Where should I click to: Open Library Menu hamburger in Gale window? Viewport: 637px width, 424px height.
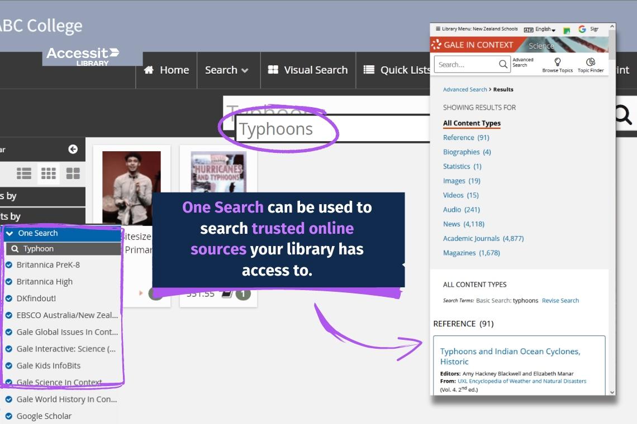[438, 29]
